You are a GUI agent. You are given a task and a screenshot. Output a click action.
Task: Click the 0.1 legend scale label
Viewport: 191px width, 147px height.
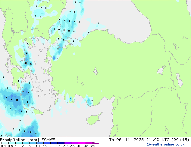click(3, 146)
